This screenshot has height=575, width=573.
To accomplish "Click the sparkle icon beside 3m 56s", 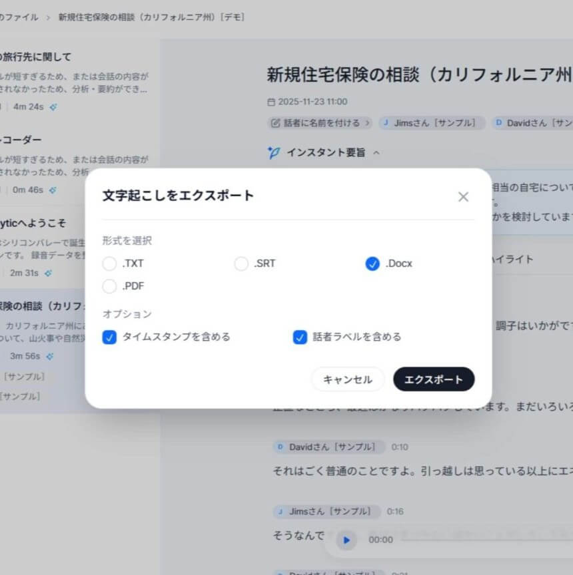I will (x=50, y=356).
